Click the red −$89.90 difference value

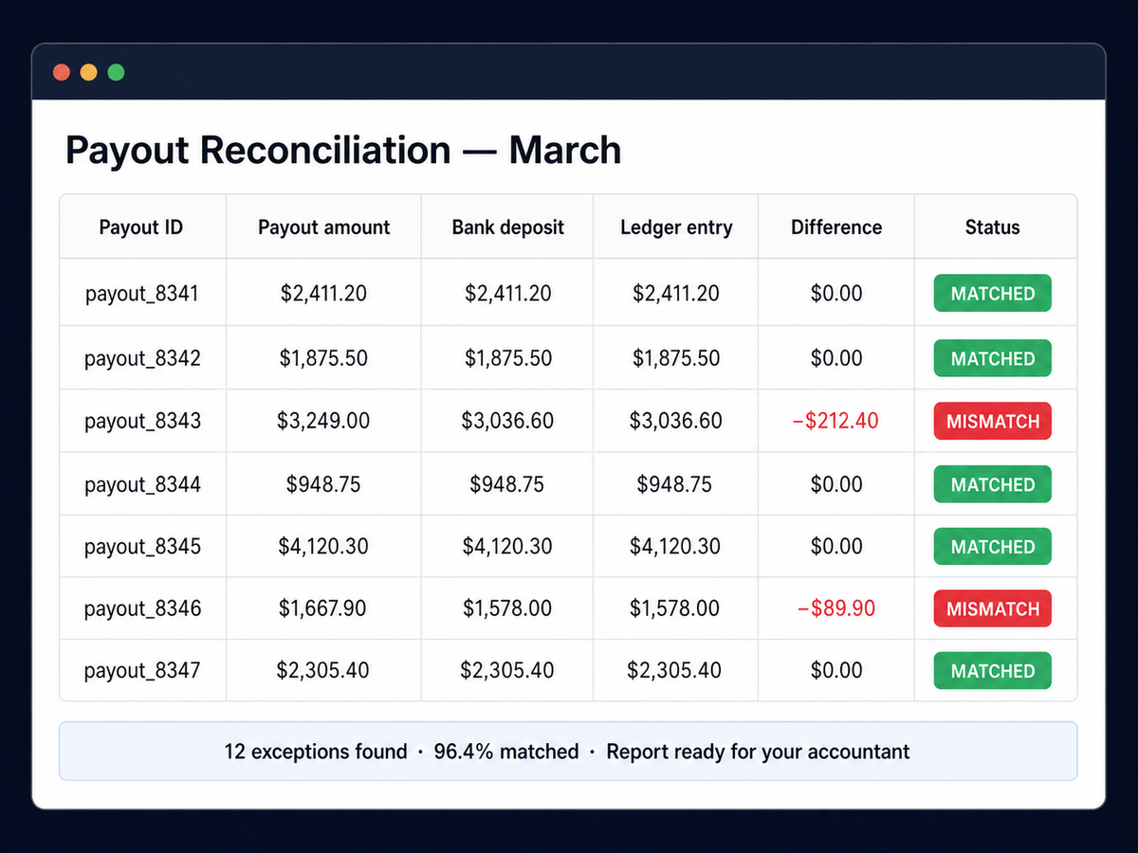tap(836, 608)
